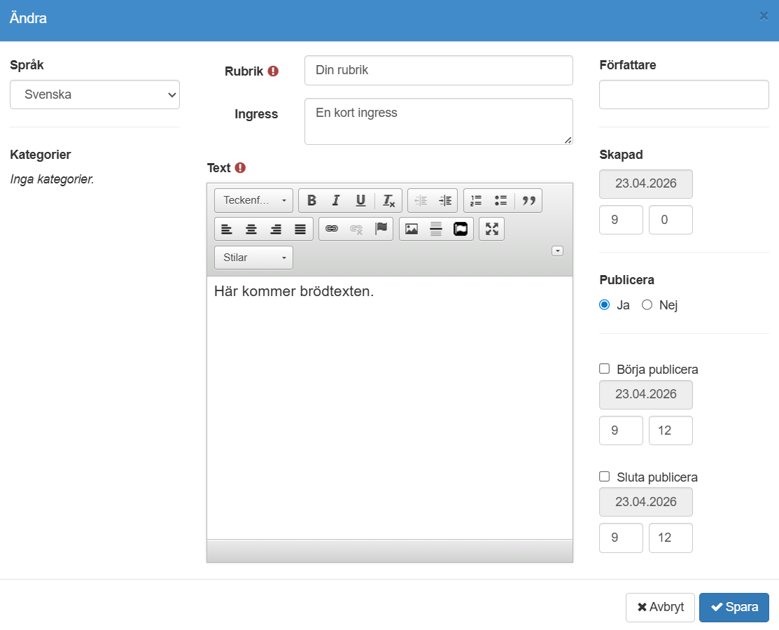Click the empty Författare input field
This screenshot has width=779, height=630.
[x=684, y=94]
